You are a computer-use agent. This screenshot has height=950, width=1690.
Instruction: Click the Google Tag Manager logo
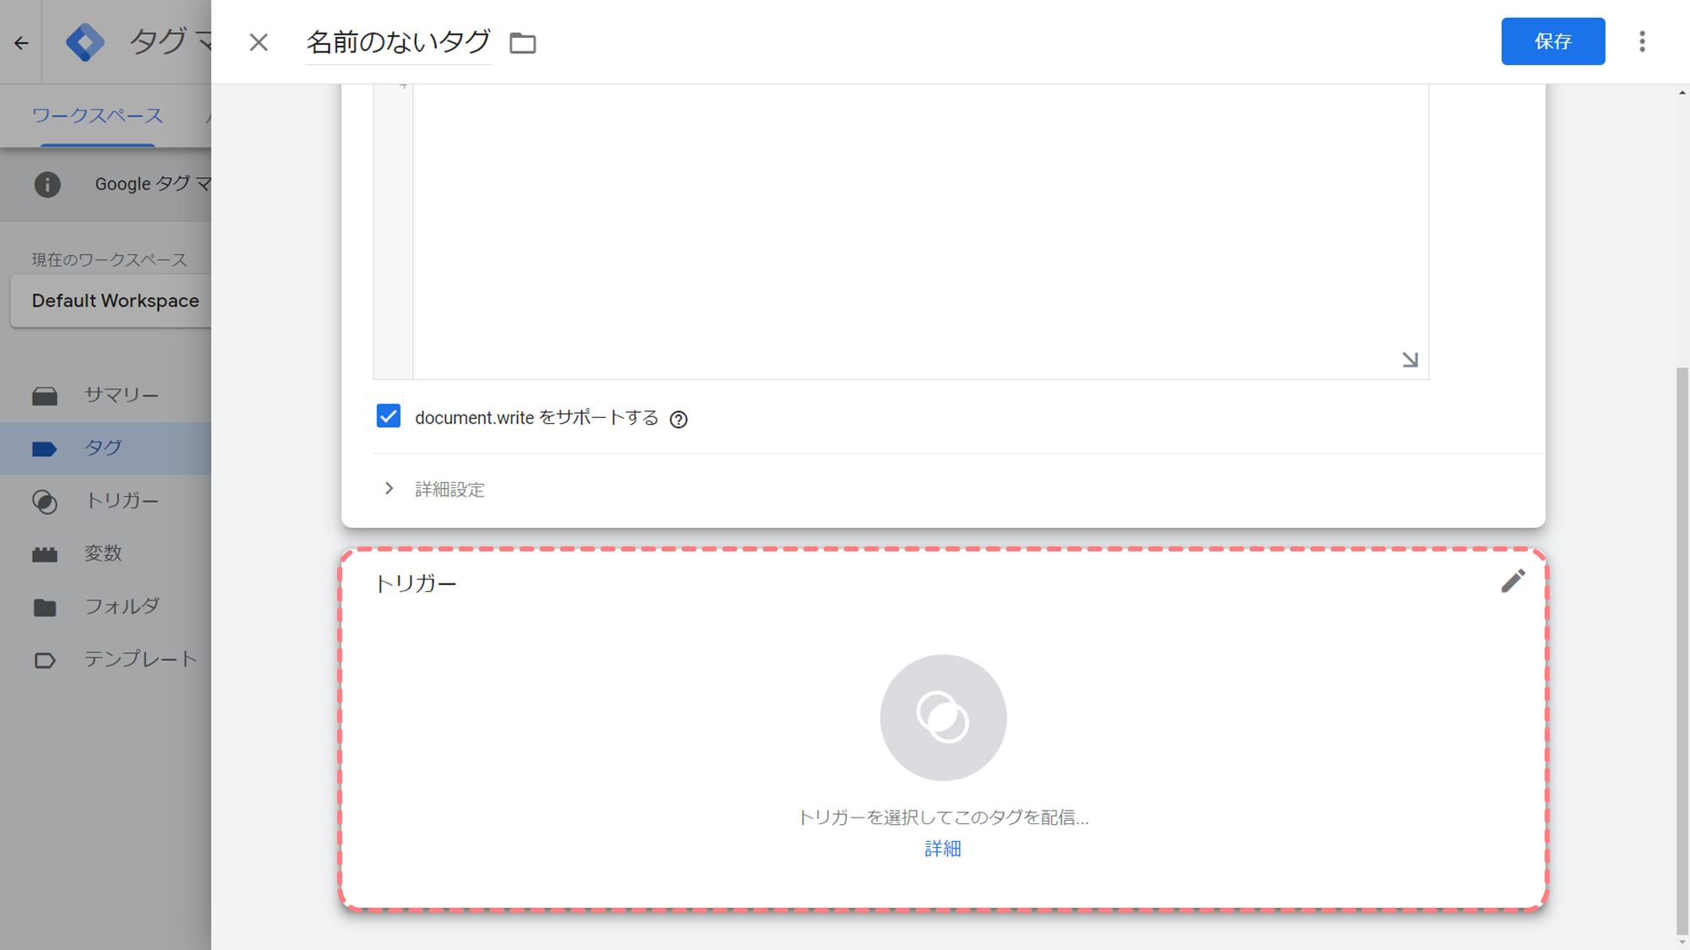85,42
